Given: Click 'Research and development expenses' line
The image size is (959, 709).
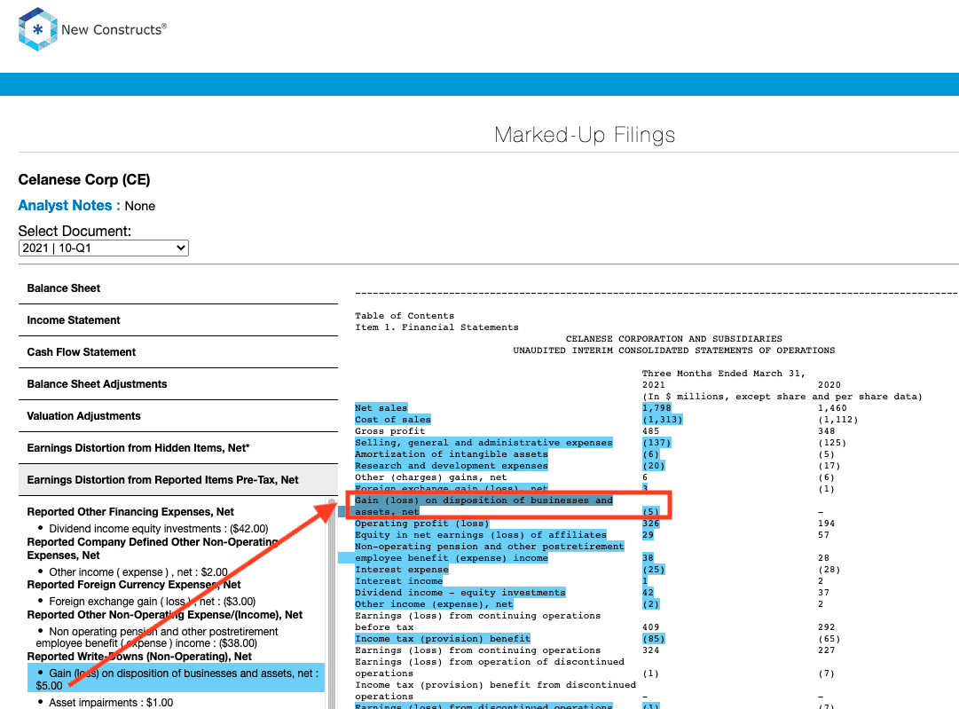Looking at the screenshot, I should pos(452,466).
